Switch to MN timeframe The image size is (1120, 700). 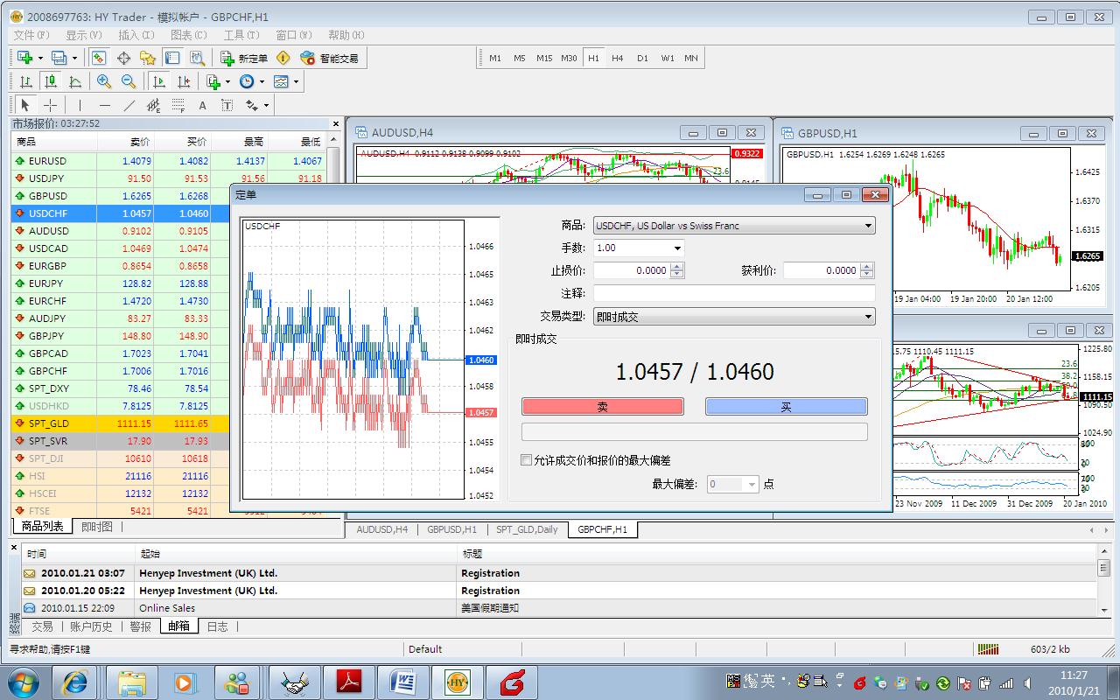click(691, 58)
